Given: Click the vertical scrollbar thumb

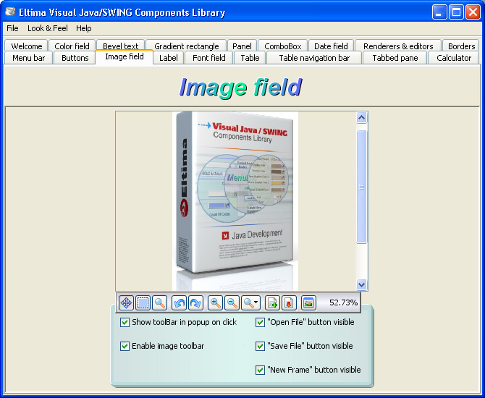Looking at the screenshot, I should click(x=362, y=187).
